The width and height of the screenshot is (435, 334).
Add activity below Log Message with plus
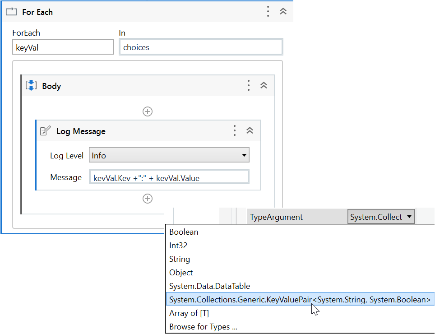[x=148, y=199]
